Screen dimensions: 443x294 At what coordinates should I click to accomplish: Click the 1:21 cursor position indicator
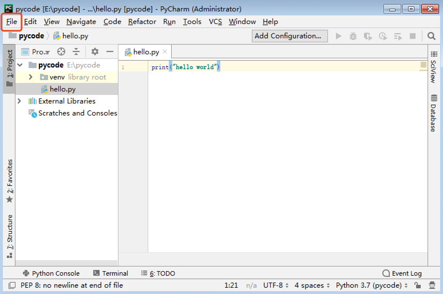tap(231, 285)
